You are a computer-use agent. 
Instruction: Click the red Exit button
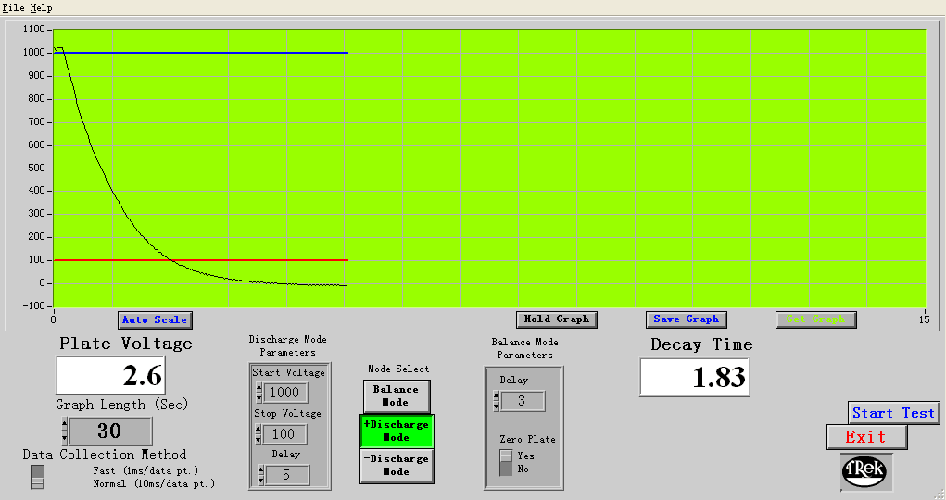865,437
